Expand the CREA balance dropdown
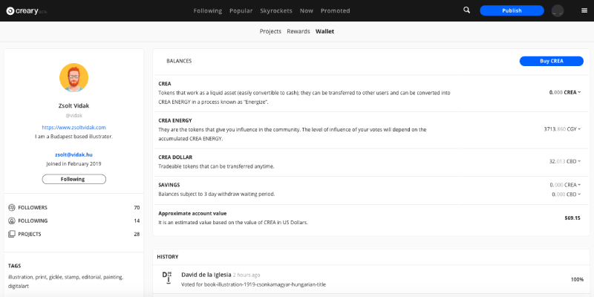This screenshot has width=594, height=297. (579, 92)
